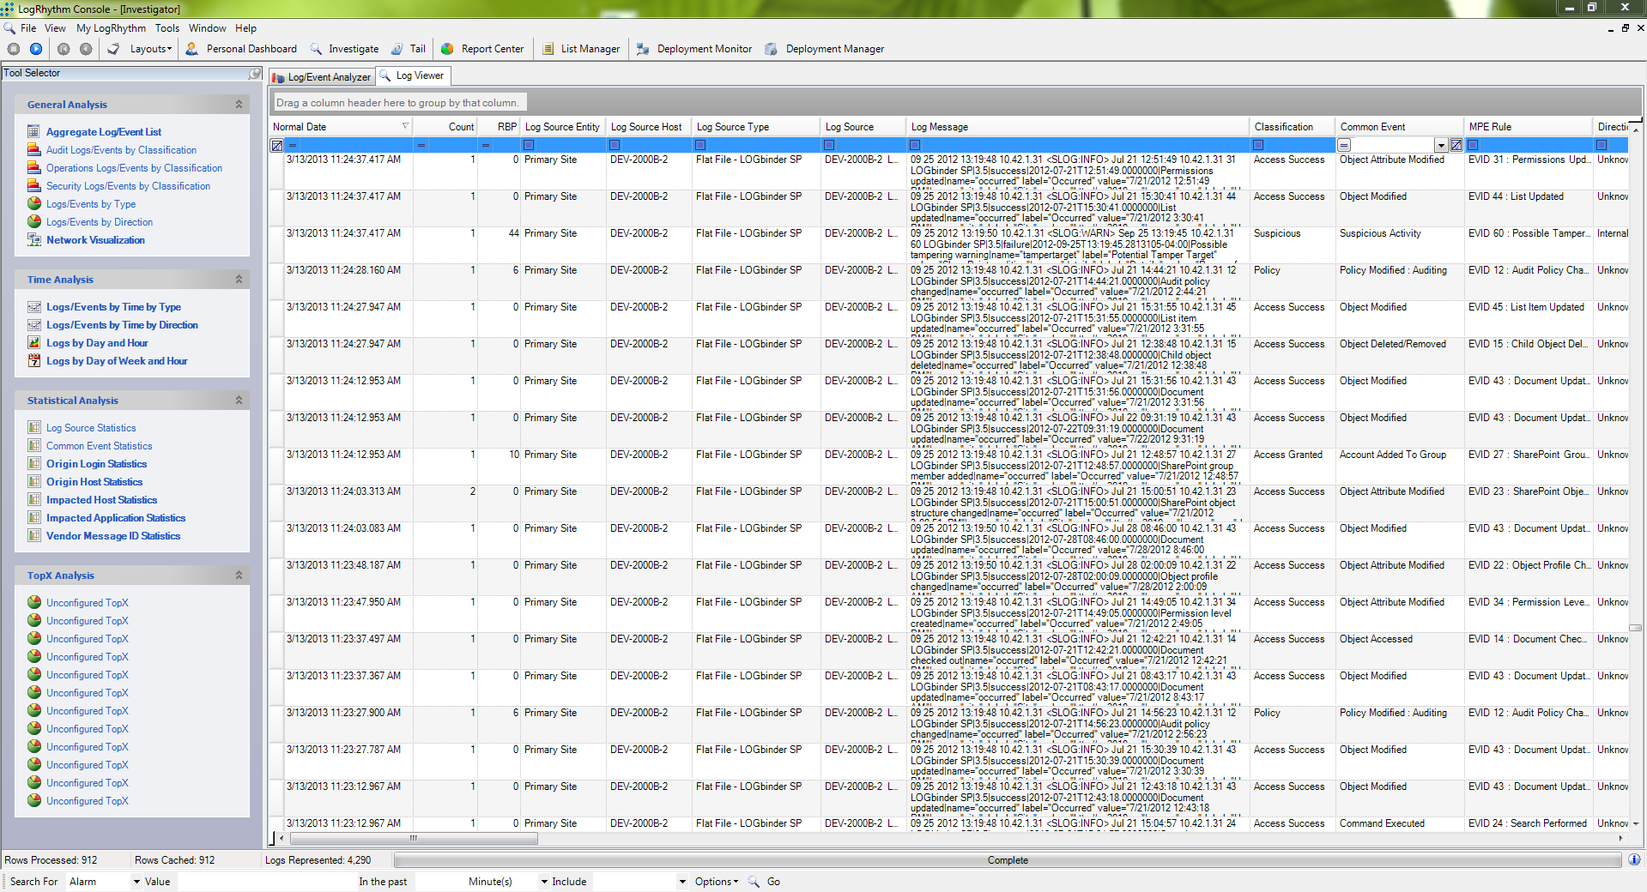Click the info icon in the status bar

(x=1634, y=859)
